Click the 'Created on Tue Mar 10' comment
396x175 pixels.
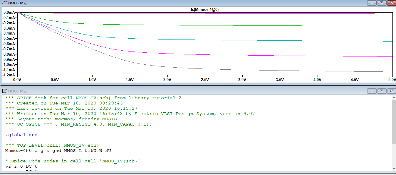point(64,103)
